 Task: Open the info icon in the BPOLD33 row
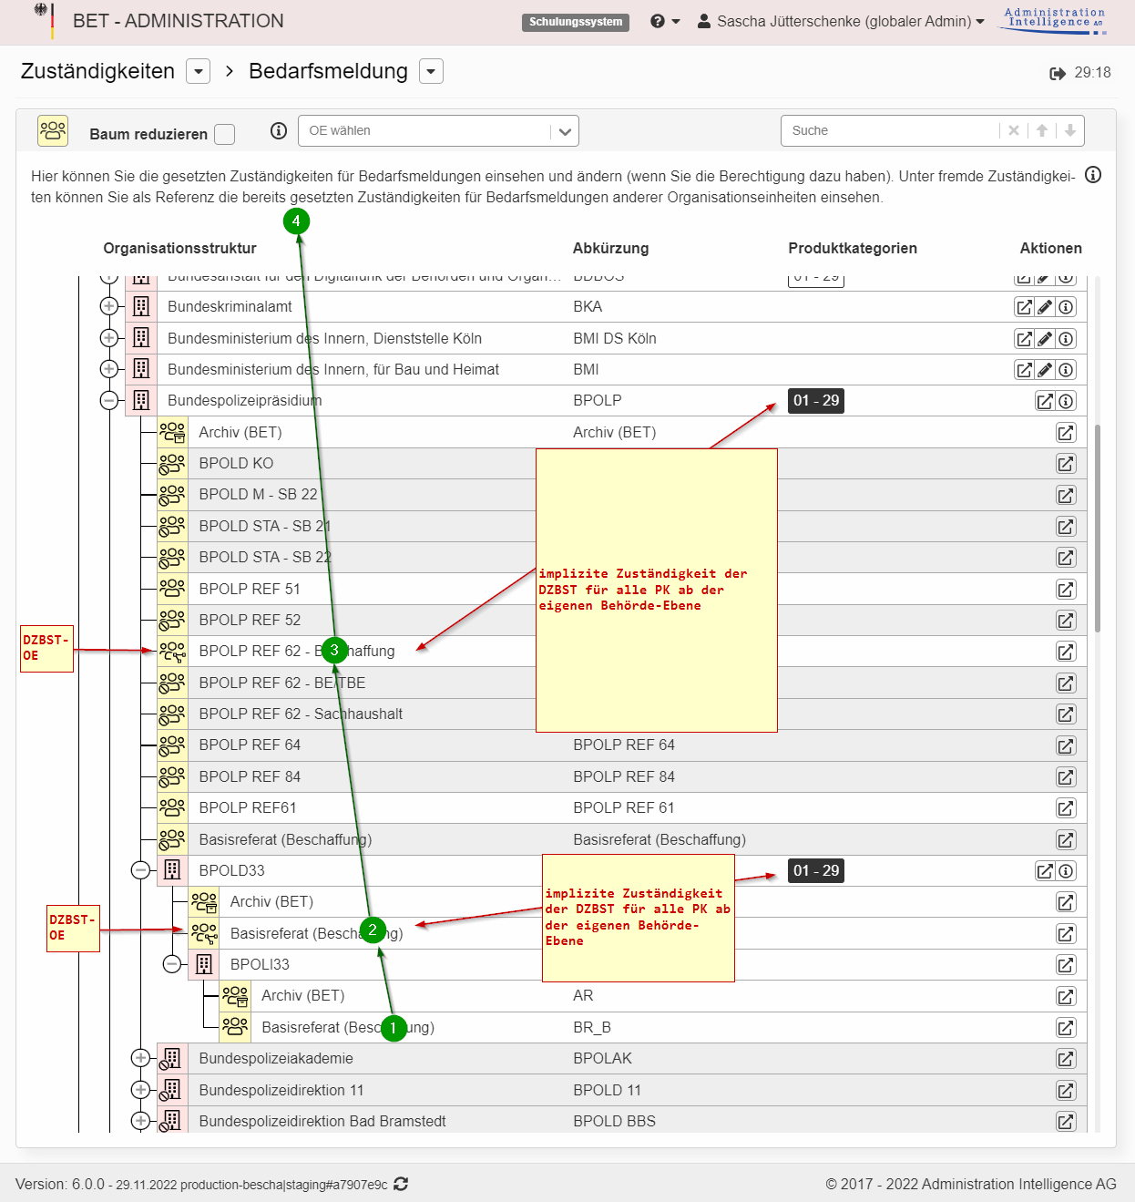[x=1066, y=871]
